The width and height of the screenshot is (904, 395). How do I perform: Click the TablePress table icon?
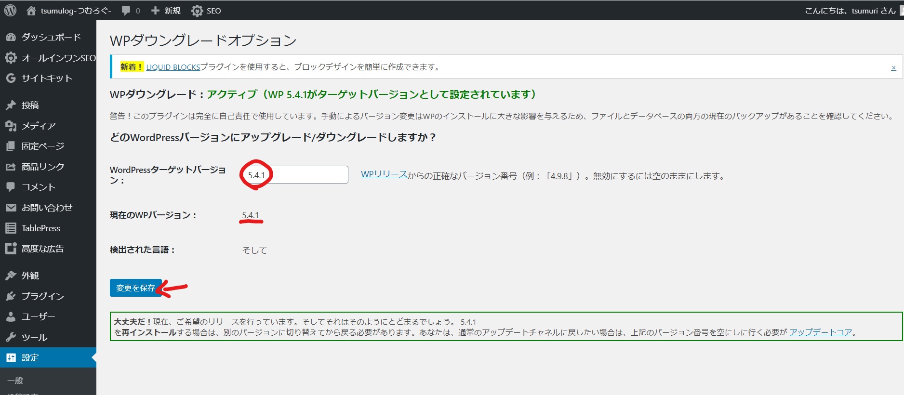(x=11, y=228)
